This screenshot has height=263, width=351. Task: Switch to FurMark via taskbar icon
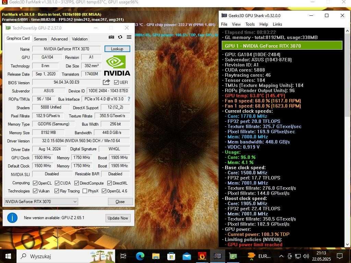click(x=202, y=256)
